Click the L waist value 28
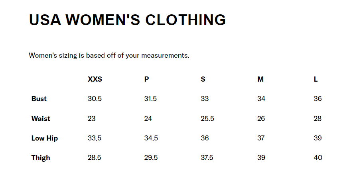Viewport: 359px width, 182px height. 318,119
